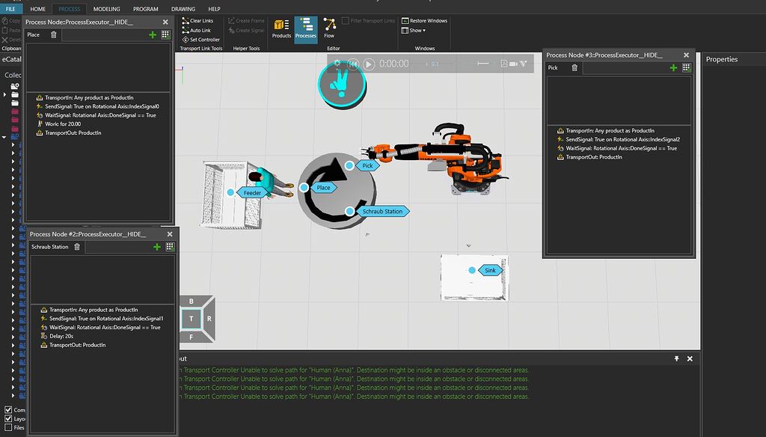Check the Com checkbox at bottom left
The image size is (766, 437).
[8, 409]
